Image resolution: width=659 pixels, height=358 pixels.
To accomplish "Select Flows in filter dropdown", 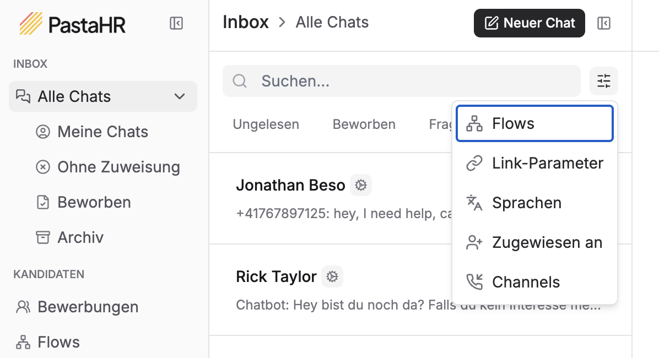I will (x=534, y=124).
